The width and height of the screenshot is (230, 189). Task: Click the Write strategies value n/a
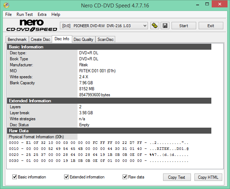point(82,119)
